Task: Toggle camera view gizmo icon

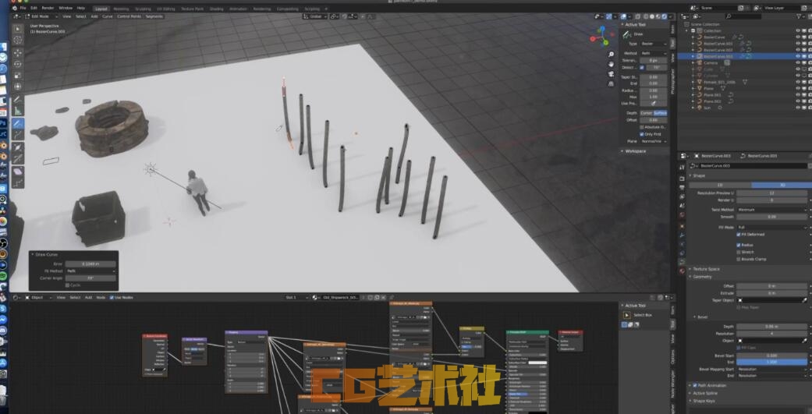Action: click(x=611, y=74)
